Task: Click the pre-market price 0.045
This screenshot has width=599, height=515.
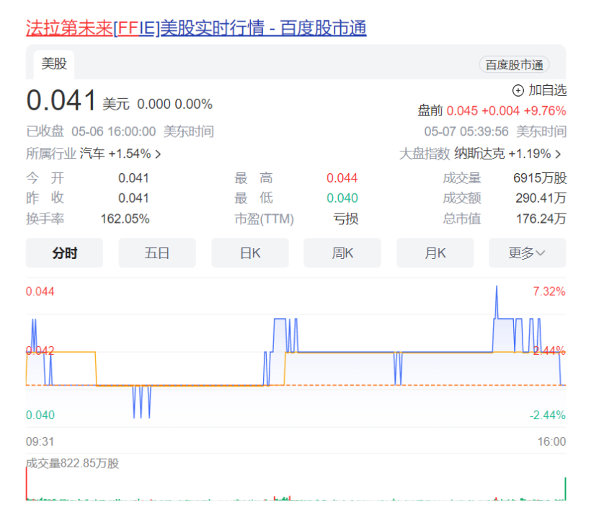Action: coord(462,111)
